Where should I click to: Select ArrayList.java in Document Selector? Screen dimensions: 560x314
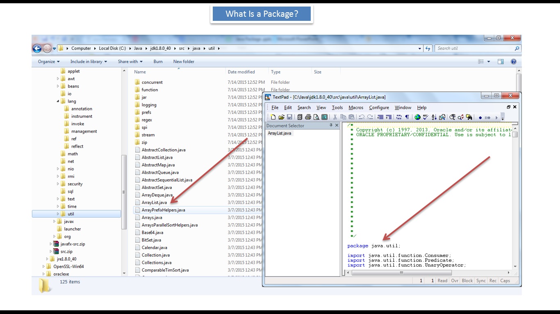(x=279, y=133)
